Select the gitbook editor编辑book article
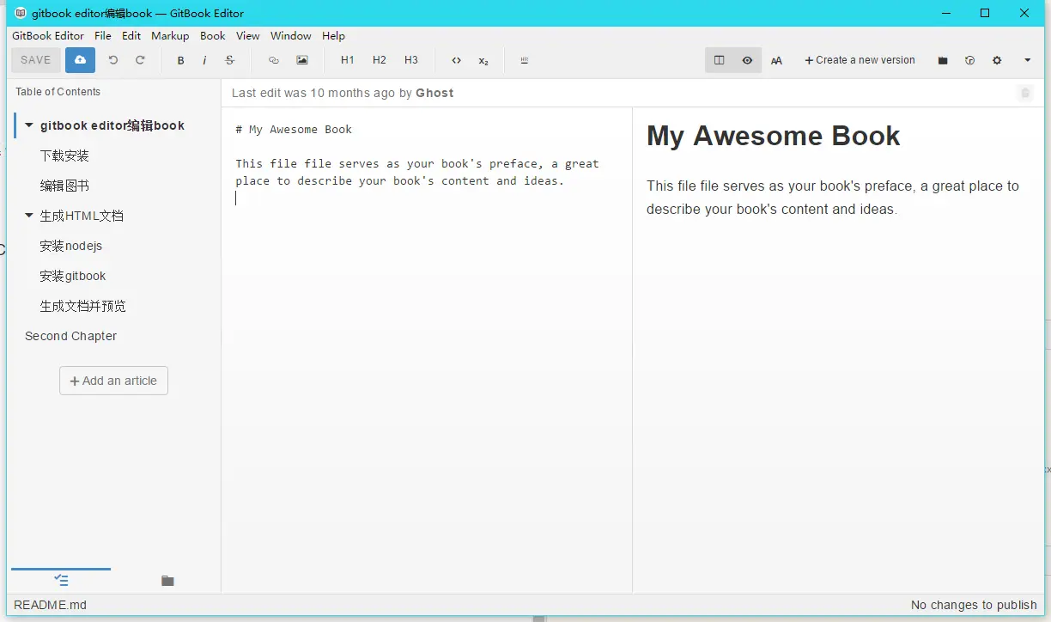The width and height of the screenshot is (1051, 622). 112,125
